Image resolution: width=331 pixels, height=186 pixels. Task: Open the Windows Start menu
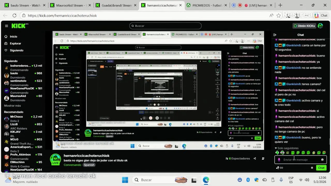point(125,180)
